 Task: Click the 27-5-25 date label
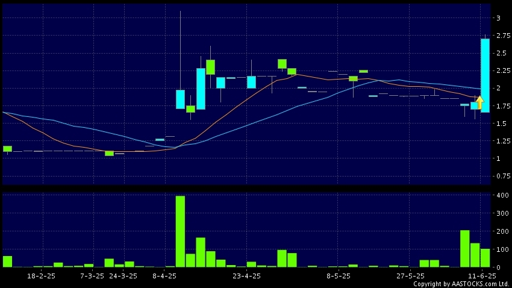click(410, 276)
